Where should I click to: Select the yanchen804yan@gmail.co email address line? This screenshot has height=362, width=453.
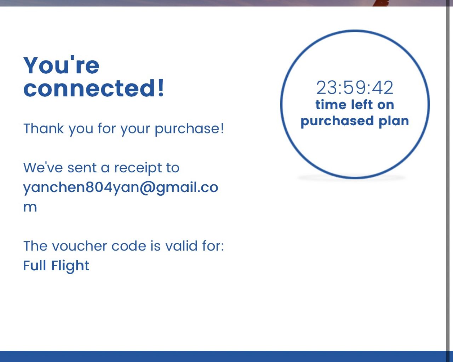pos(121,187)
